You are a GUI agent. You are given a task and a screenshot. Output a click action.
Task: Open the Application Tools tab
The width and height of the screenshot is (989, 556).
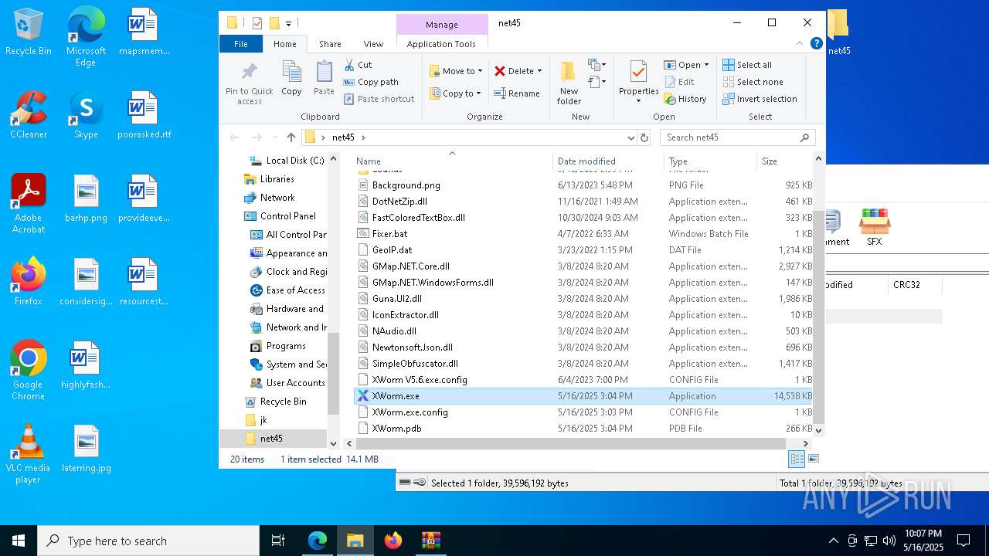441,44
